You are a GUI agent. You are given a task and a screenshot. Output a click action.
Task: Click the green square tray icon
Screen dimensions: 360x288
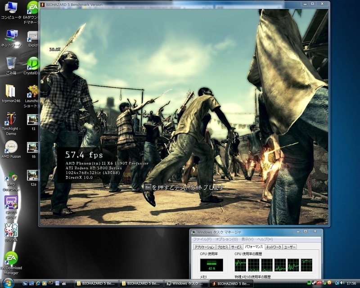[x=309, y=283]
